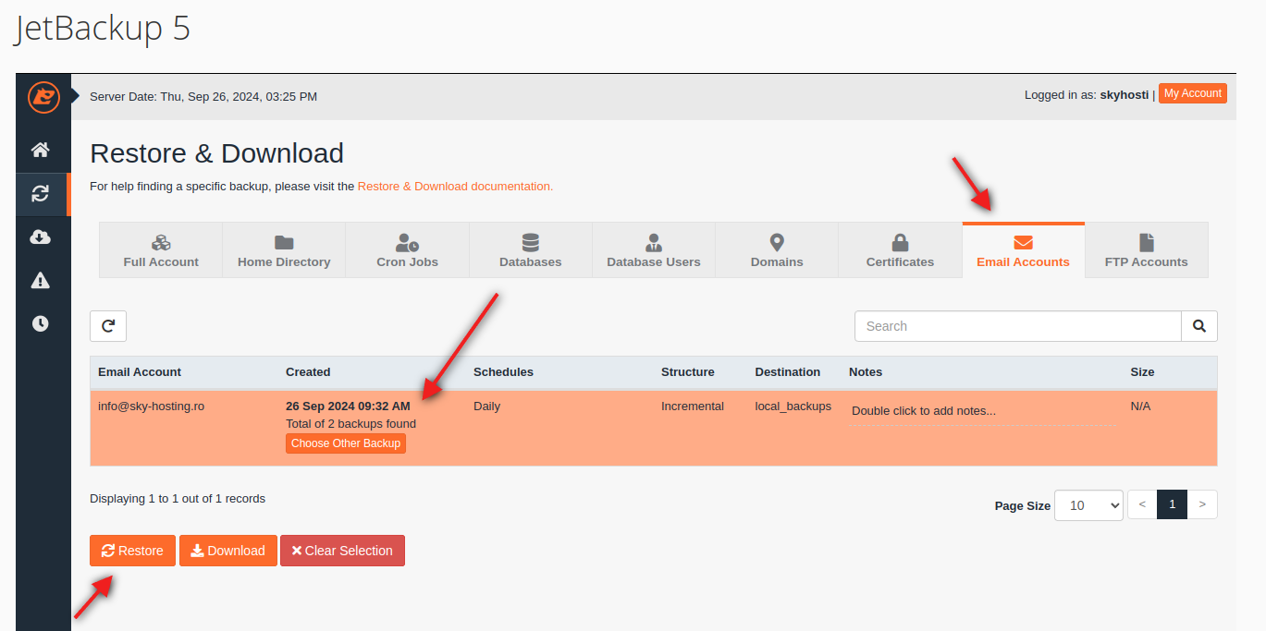Go to next page arrow
Image resolution: width=1266 pixels, height=631 pixels.
1202,504
